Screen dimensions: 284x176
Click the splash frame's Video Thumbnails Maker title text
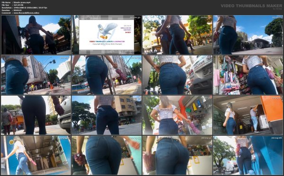(107, 42)
